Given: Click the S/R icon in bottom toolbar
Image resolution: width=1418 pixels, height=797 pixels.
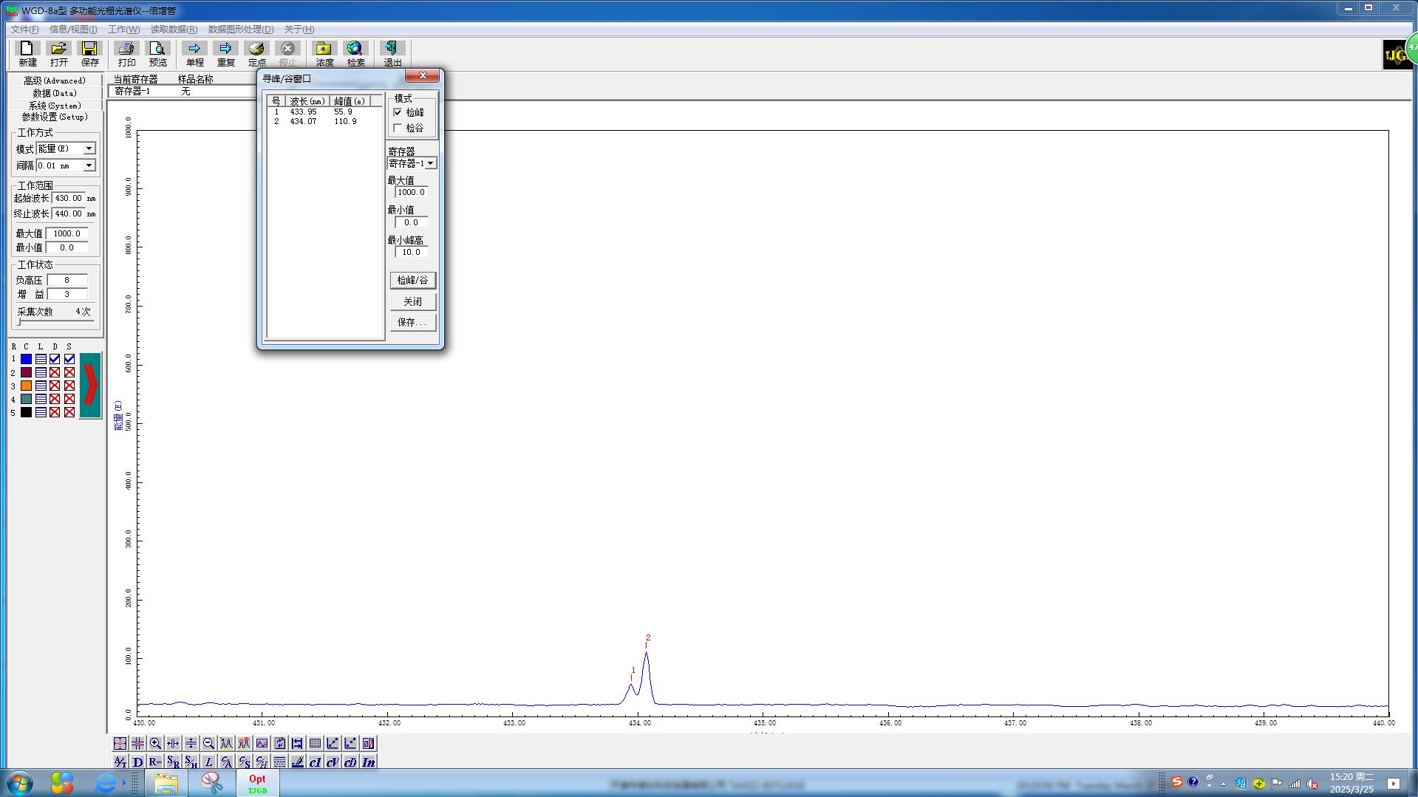Looking at the screenshot, I should tap(173, 762).
